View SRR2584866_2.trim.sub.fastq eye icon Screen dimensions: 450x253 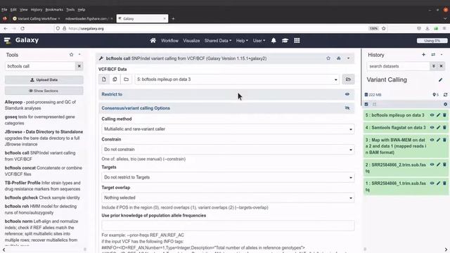tap(432, 164)
